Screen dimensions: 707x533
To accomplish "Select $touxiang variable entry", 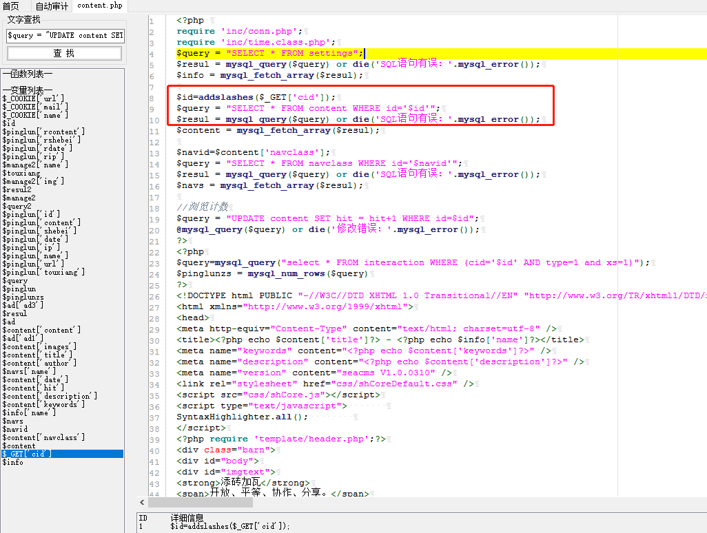I will point(21,173).
